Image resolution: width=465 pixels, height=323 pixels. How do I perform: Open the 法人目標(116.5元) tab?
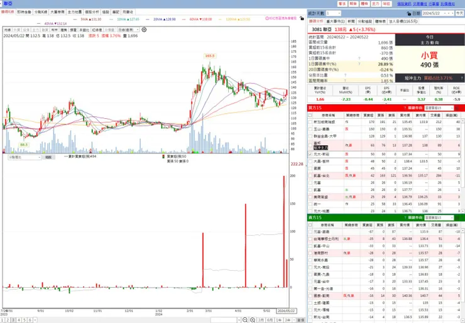coord(403,21)
